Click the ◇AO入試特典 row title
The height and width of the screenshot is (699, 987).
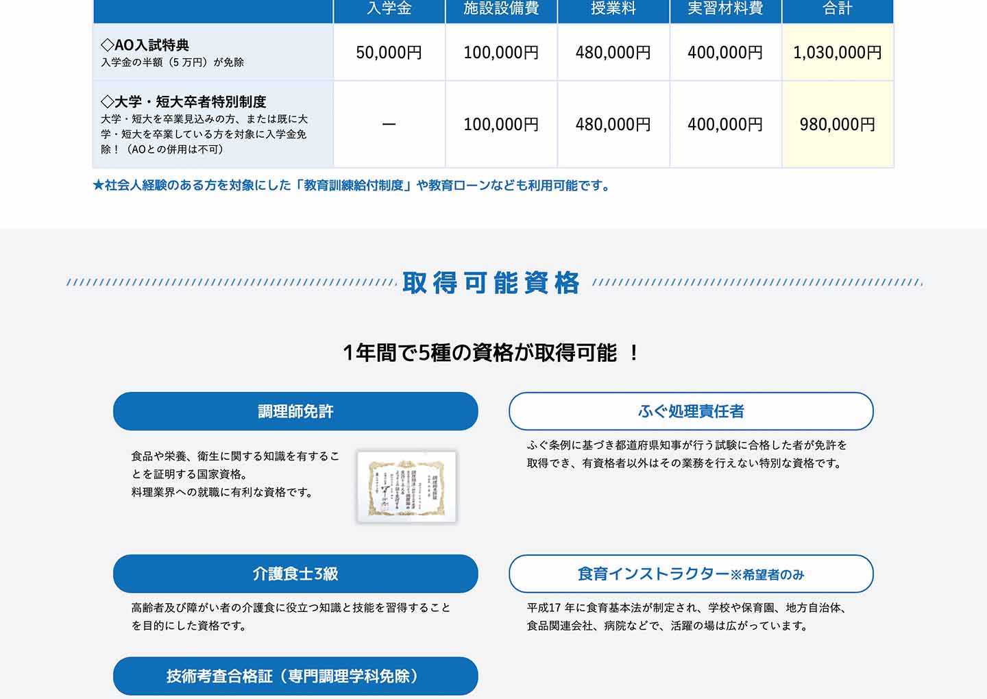(145, 45)
